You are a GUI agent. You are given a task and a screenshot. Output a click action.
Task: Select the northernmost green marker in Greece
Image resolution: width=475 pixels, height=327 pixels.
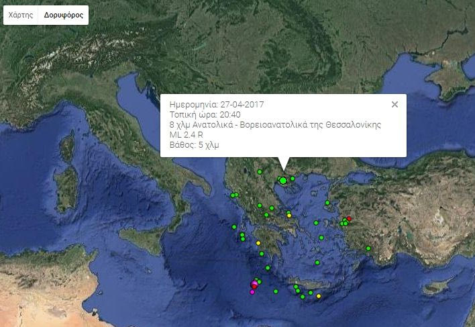(x=259, y=172)
